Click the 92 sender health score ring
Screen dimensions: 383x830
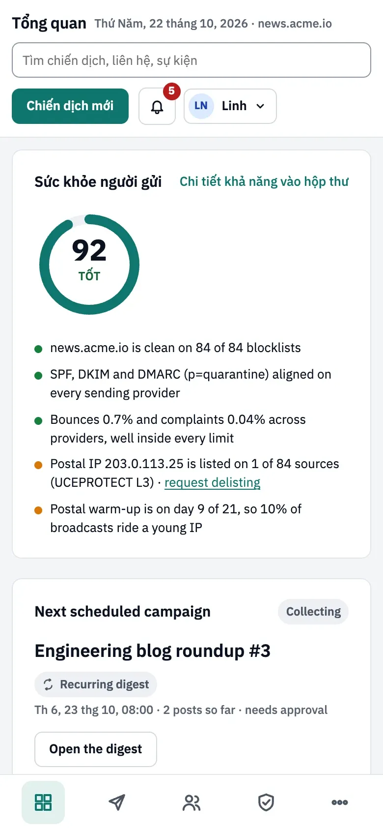point(89,265)
